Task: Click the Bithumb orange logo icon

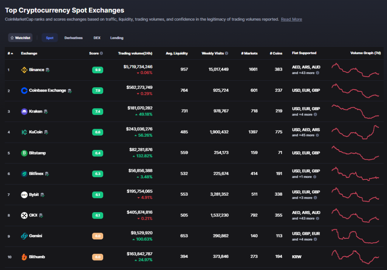Action: tap(24, 257)
